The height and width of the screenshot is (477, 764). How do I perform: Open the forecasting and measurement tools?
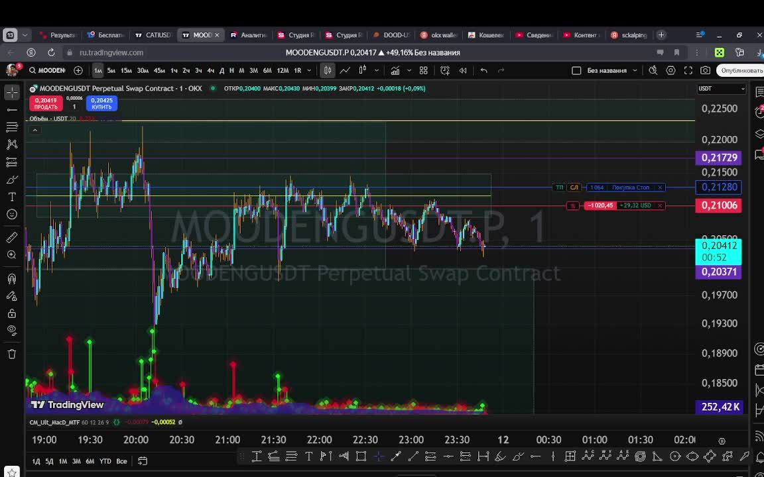coord(12,162)
